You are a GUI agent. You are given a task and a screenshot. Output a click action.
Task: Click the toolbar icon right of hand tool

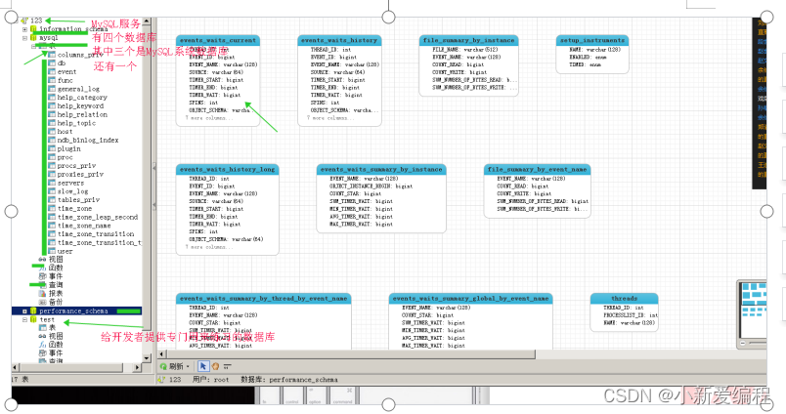228,366
